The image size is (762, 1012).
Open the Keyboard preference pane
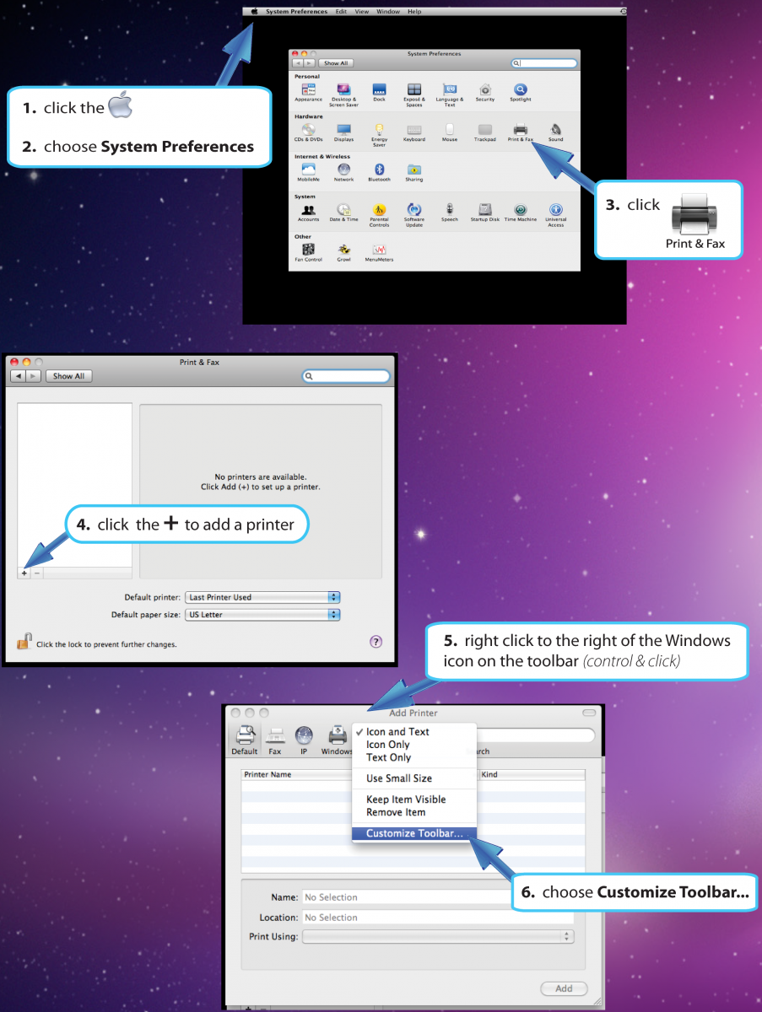coord(413,133)
